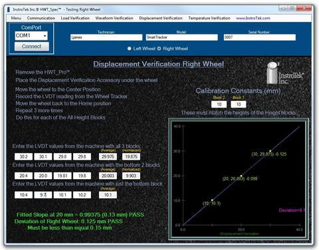Click the Technician name input field
Screen dimensions: 319x250
pyautogui.click(x=106, y=37)
